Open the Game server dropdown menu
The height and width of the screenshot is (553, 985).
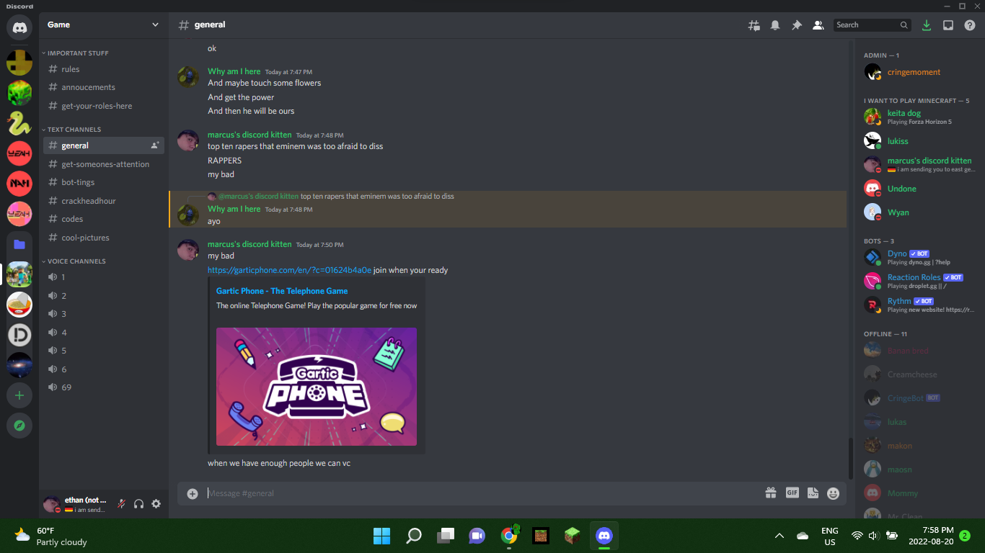coord(154,24)
